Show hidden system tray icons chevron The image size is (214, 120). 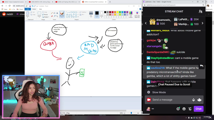[x=186, y=118]
